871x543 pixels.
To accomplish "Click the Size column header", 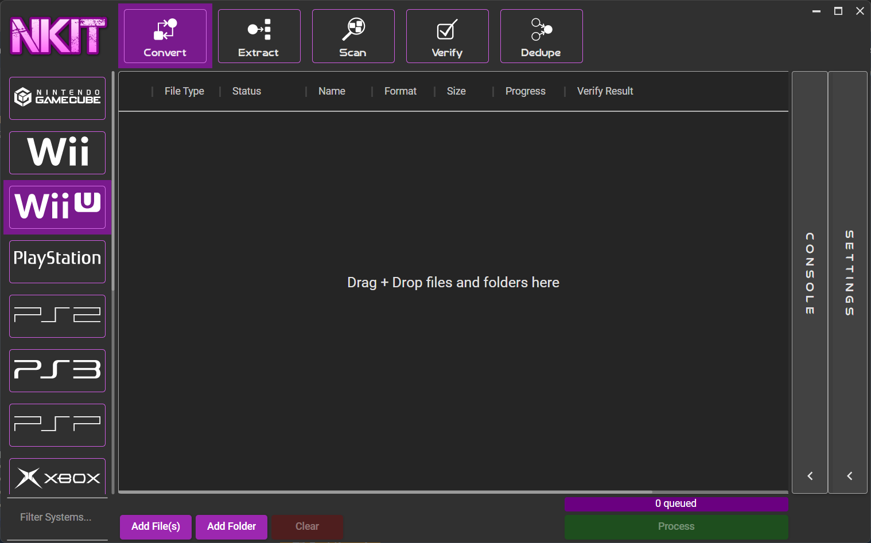I will 456,91.
